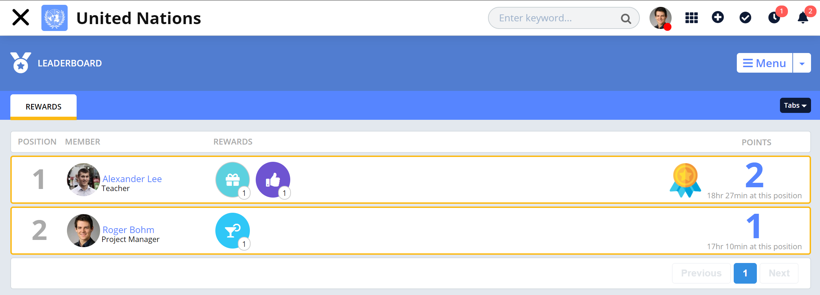The image size is (820, 295).
Task: Click the United Nations logo icon
Action: click(54, 18)
